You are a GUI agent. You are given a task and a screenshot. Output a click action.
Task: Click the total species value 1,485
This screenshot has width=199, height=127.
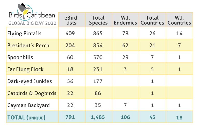coord(98,117)
